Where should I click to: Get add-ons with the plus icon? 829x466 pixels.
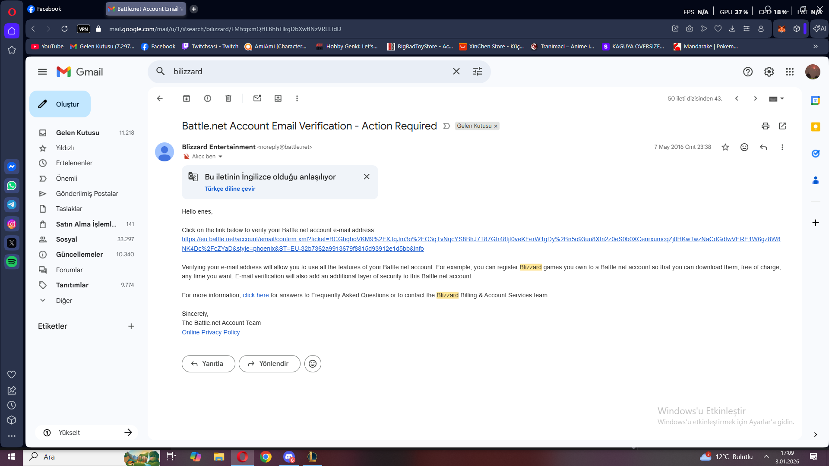[816, 223]
